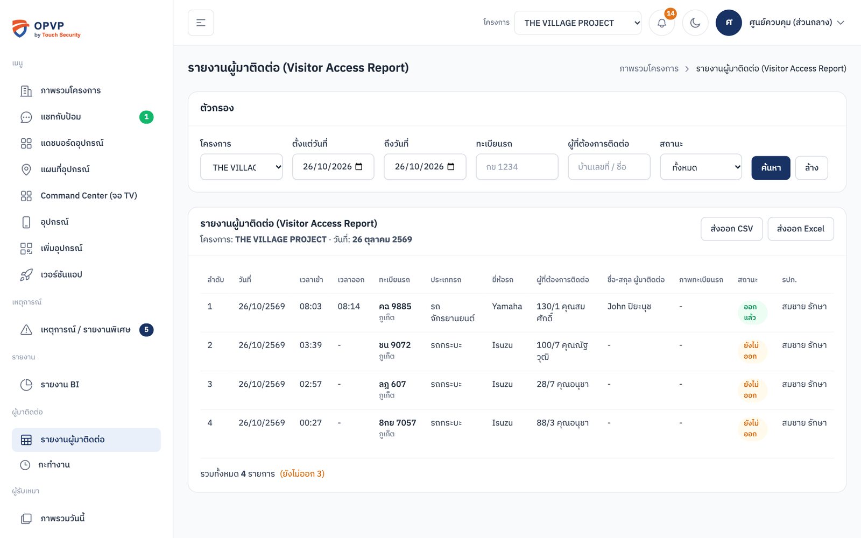
Task: Expand the ศูนย์ควบคุม user menu chevron
Action: 841,23
